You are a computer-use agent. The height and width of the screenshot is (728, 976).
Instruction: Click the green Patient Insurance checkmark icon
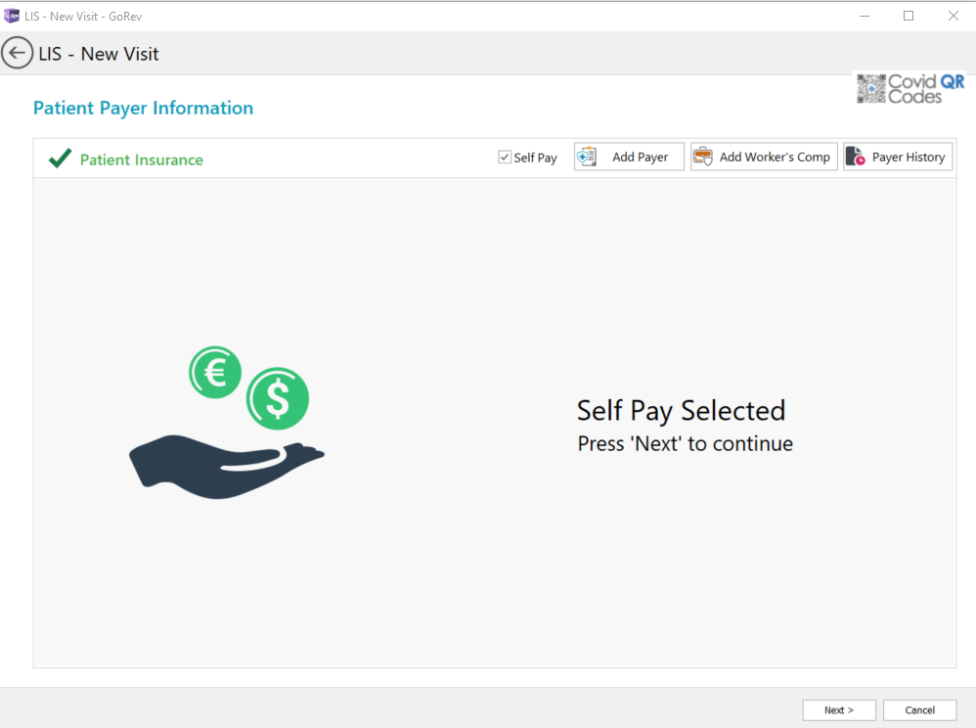(61, 159)
